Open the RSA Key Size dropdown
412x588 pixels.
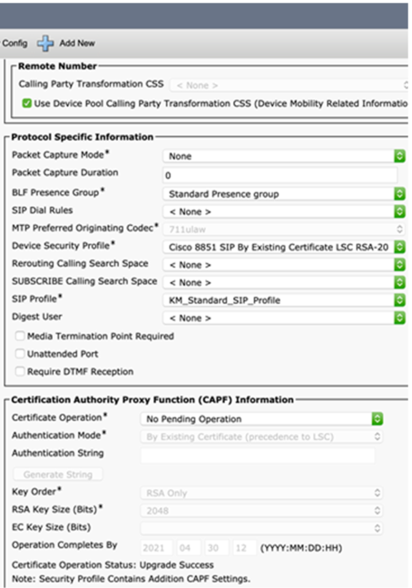pos(261,510)
